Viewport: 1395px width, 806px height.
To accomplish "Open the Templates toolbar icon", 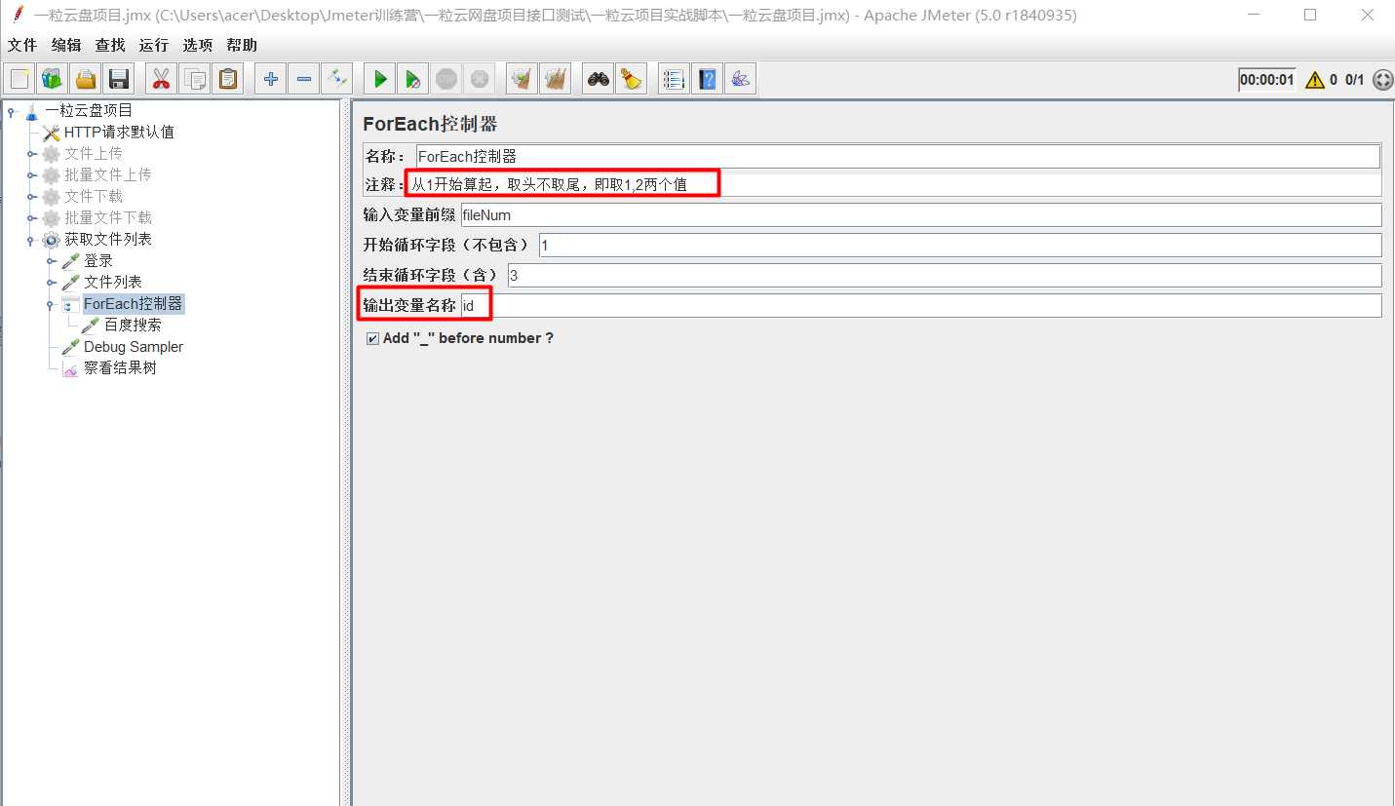I will tap(53, 79).
